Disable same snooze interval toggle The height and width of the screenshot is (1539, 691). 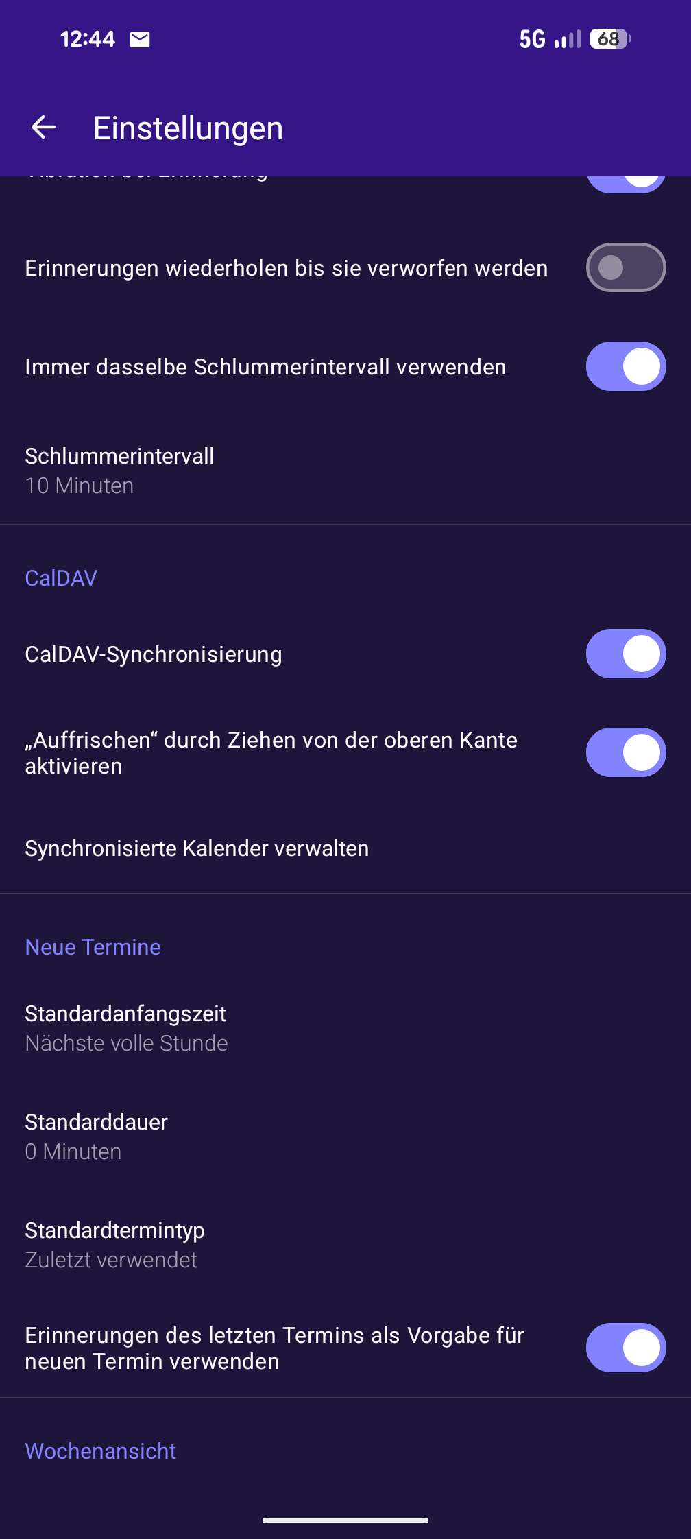(x=625, y=366)
